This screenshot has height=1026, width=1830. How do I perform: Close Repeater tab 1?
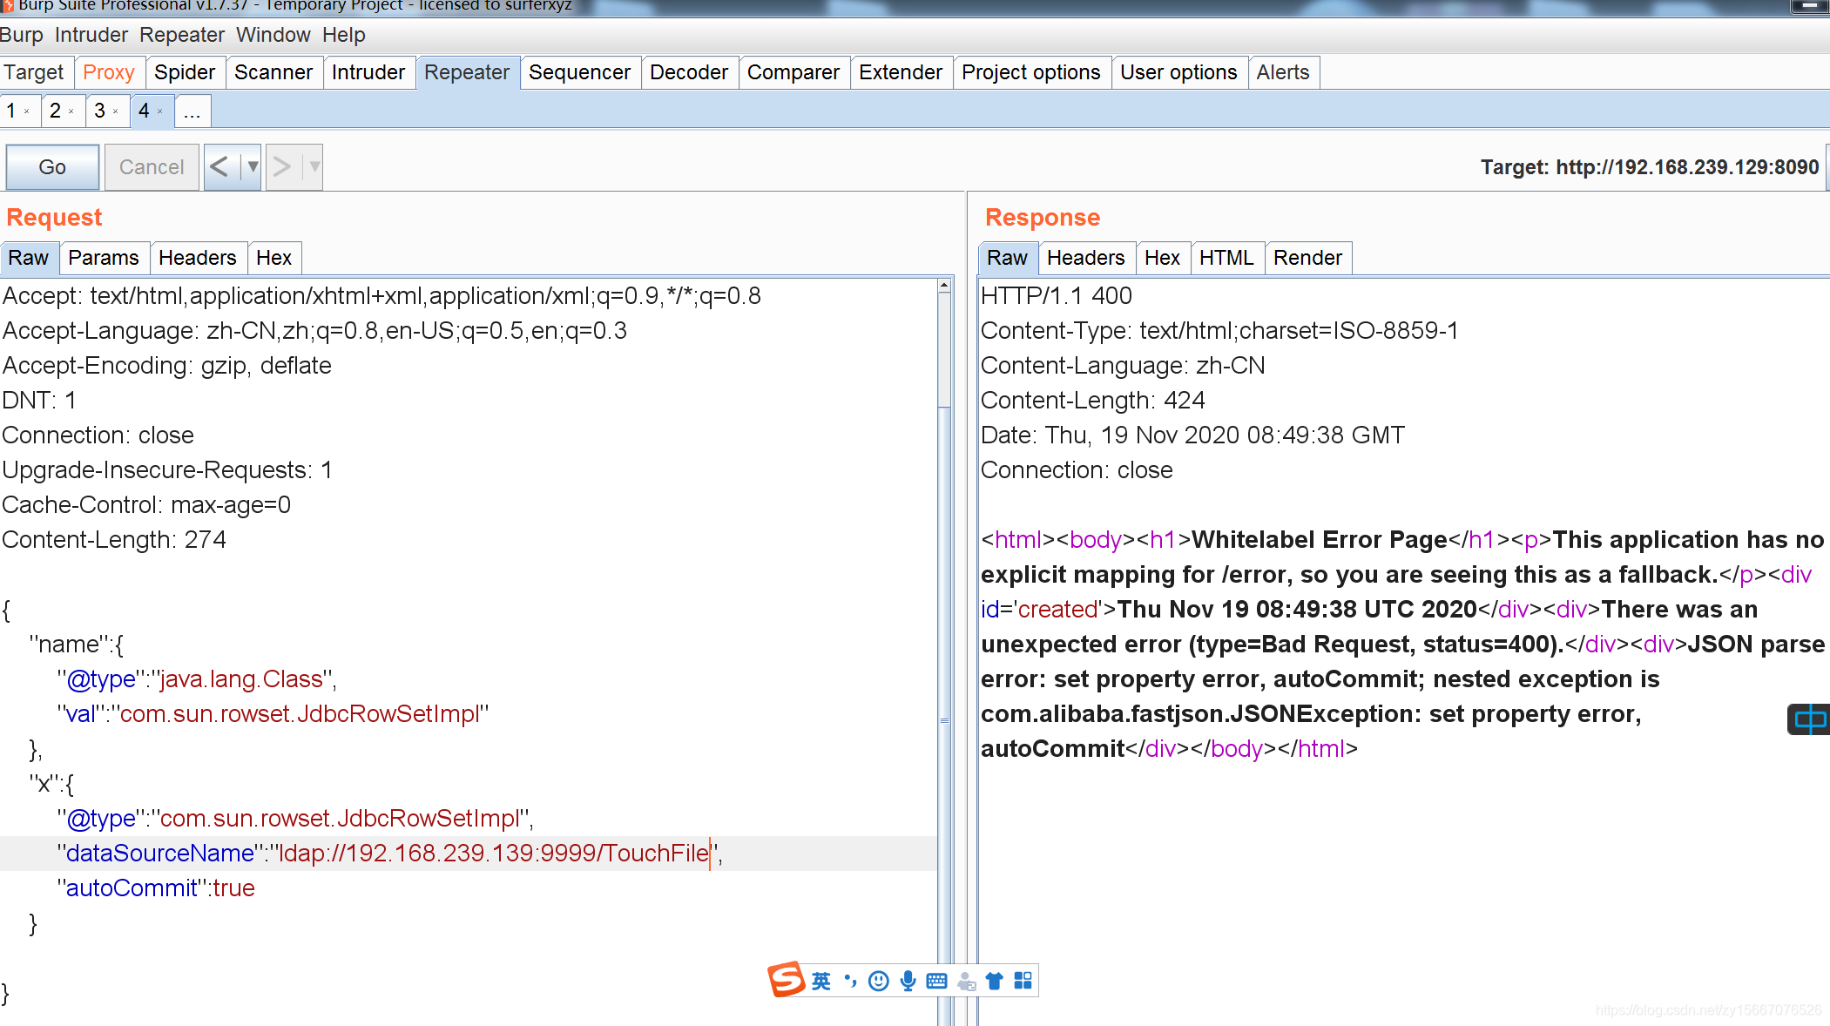point(27,111)
